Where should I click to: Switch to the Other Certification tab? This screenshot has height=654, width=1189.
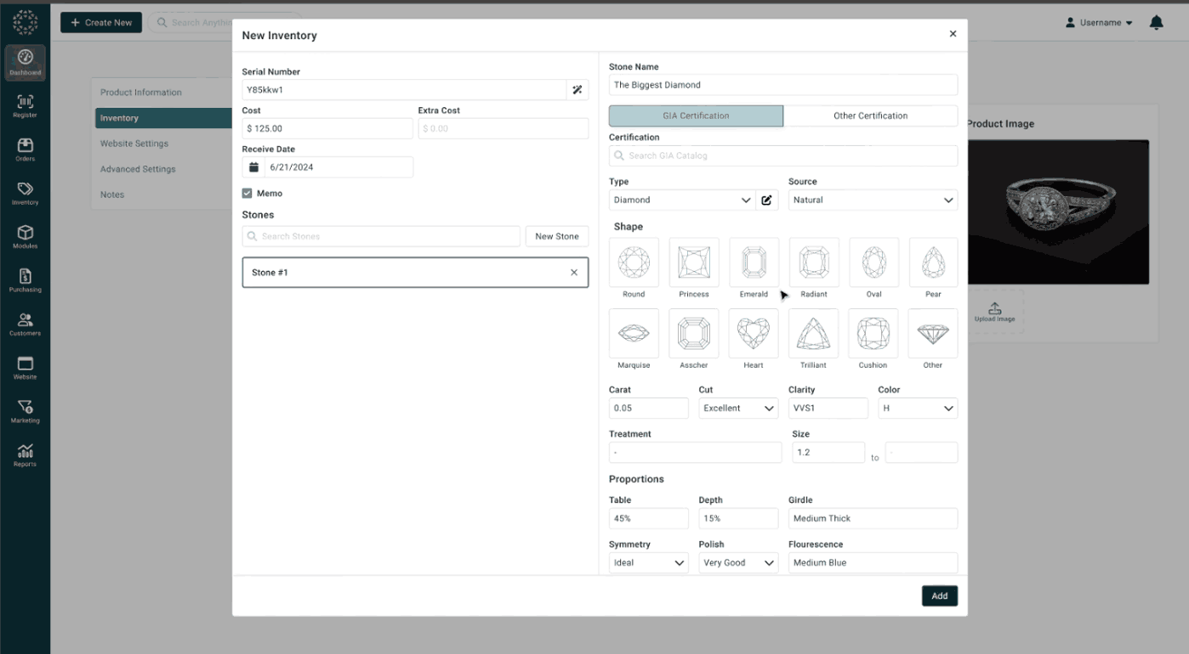pyautogui.click(x=871, y=116)
